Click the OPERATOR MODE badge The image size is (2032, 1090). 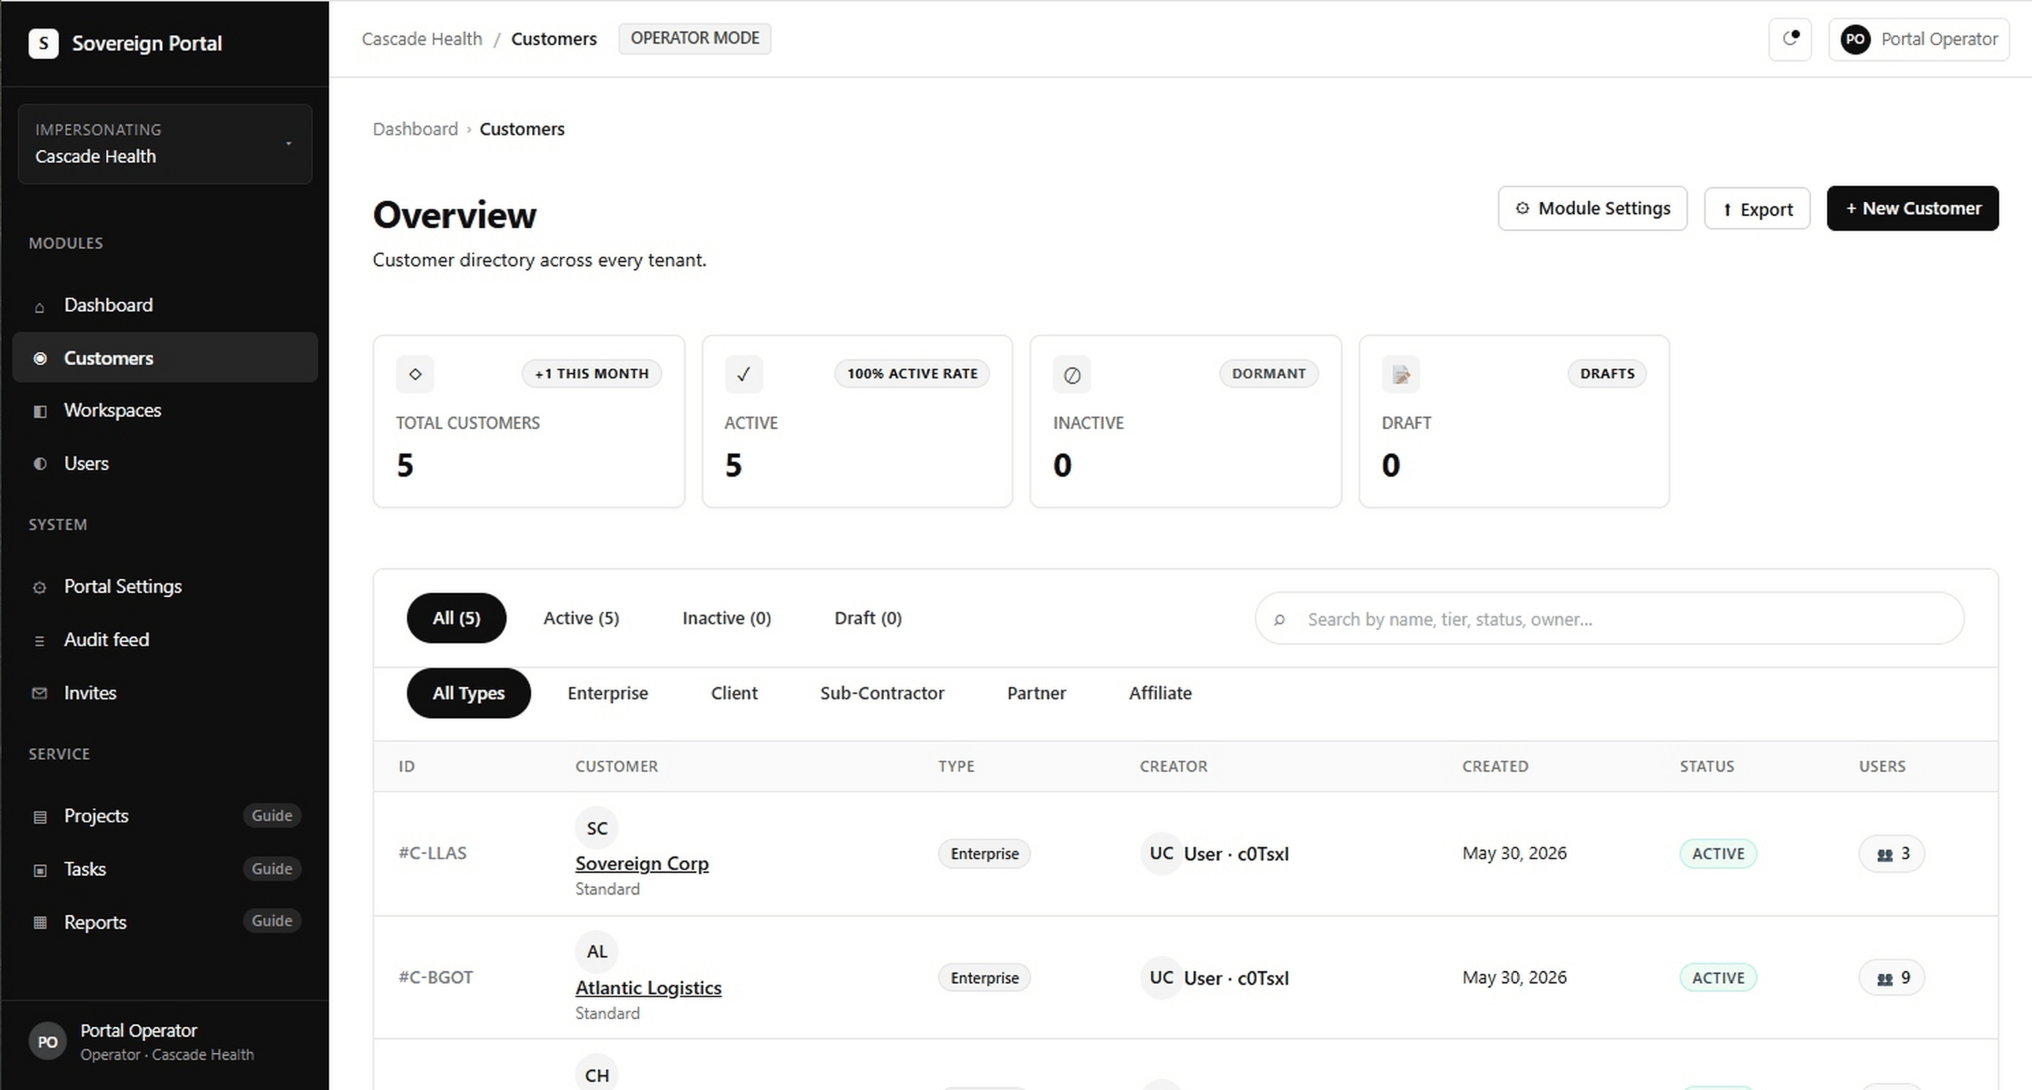pos(695,39)
